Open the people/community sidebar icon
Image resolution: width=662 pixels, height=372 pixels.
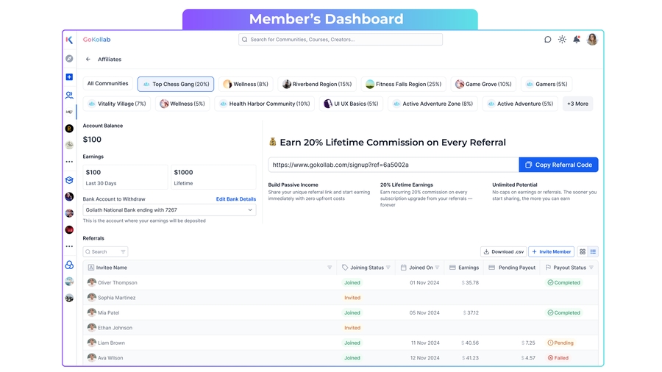click(69, 95)
